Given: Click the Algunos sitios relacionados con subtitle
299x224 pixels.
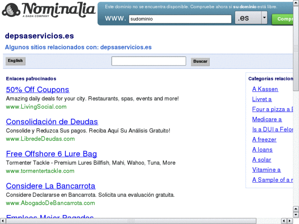Looking at the screenshot, I should pos(78,47).
